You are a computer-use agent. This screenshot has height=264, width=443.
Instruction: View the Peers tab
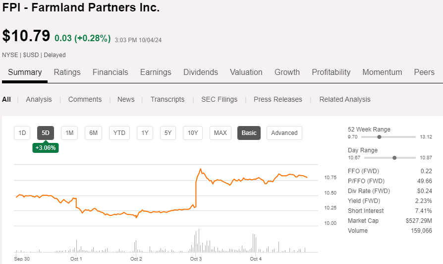424,72
